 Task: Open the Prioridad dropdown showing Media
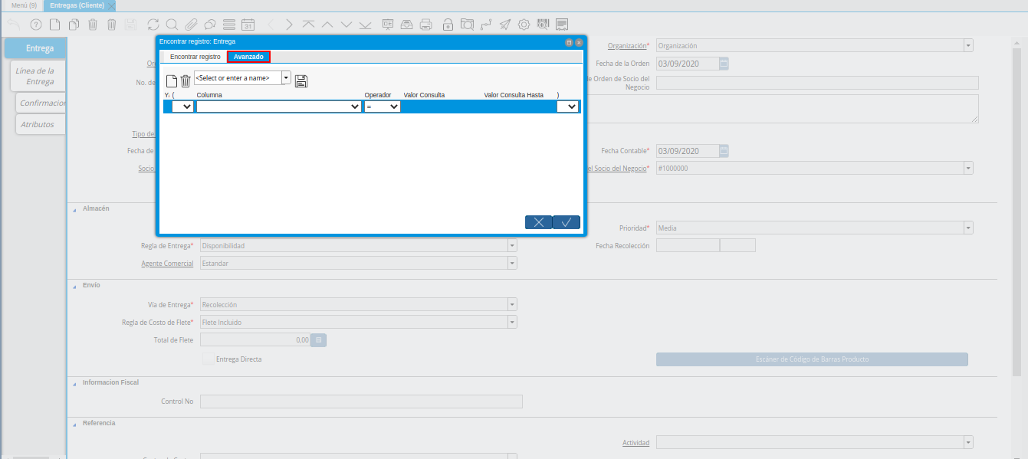pos(969,228)
